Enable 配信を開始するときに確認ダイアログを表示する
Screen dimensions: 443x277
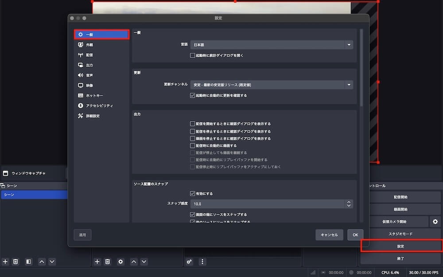pos(192,124)
